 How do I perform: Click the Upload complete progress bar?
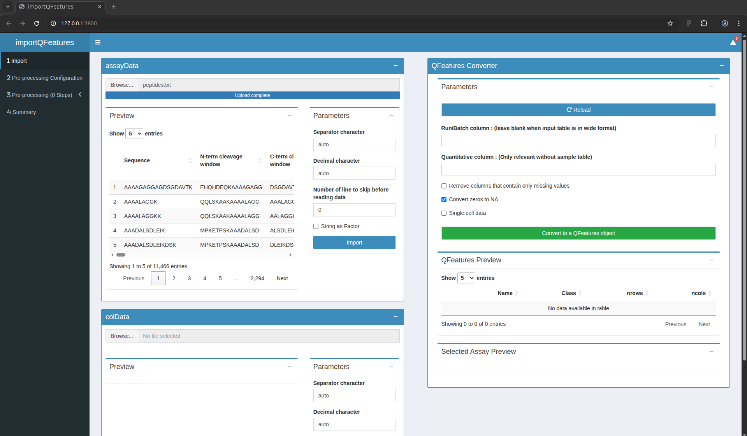[252, 95]
